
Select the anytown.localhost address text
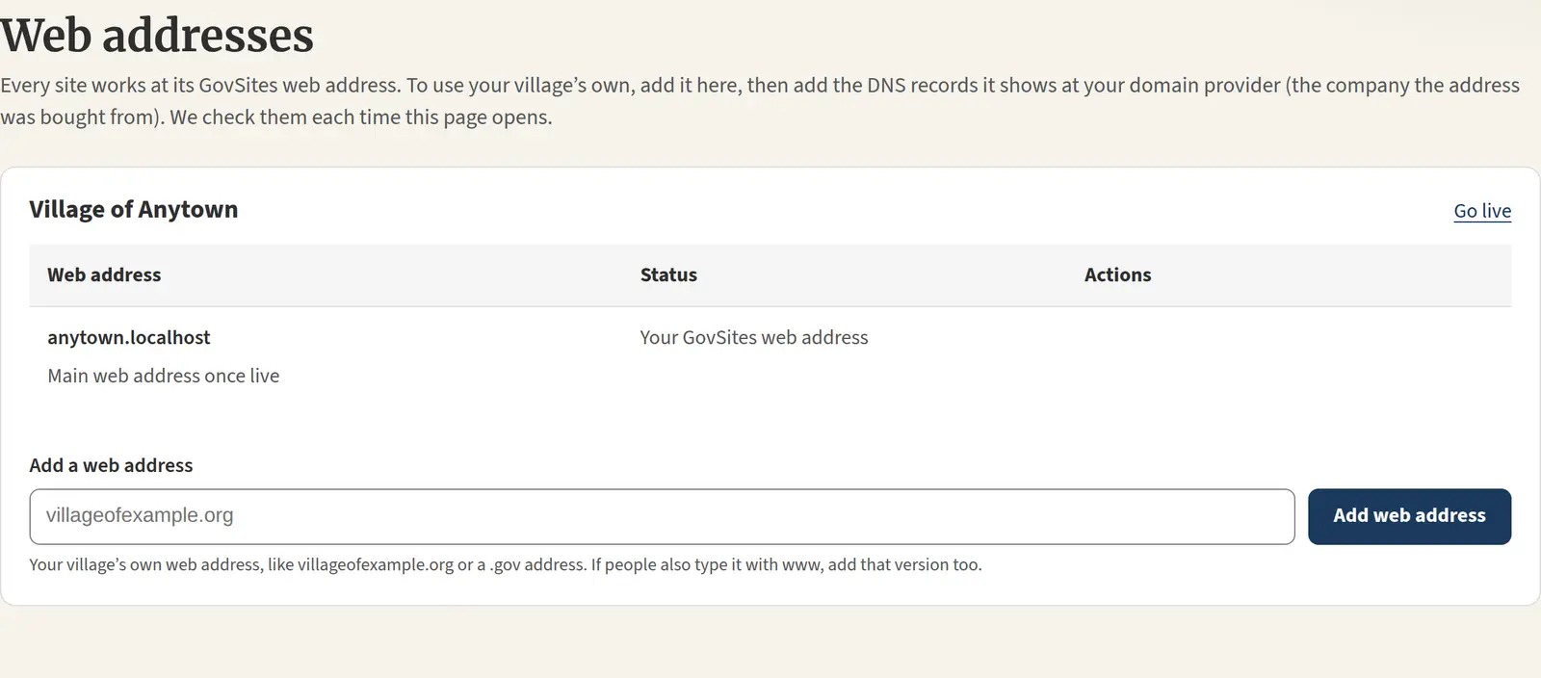pos(129,338)
